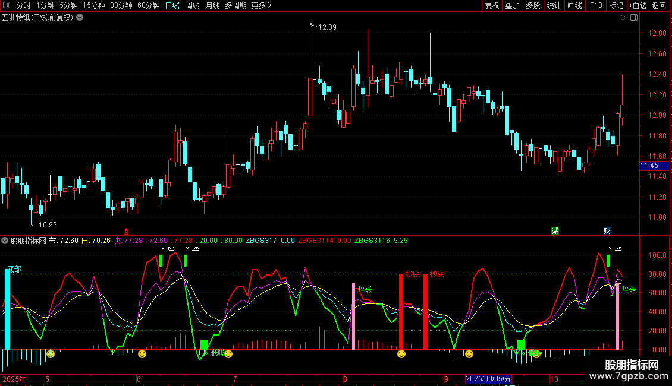Expand the 股朋指标网 indicator dropdown arrow
Viewport: 672px width, 386px height.
5,241
